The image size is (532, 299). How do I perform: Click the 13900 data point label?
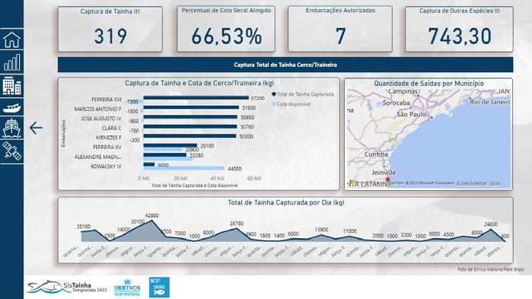[321, 230]
